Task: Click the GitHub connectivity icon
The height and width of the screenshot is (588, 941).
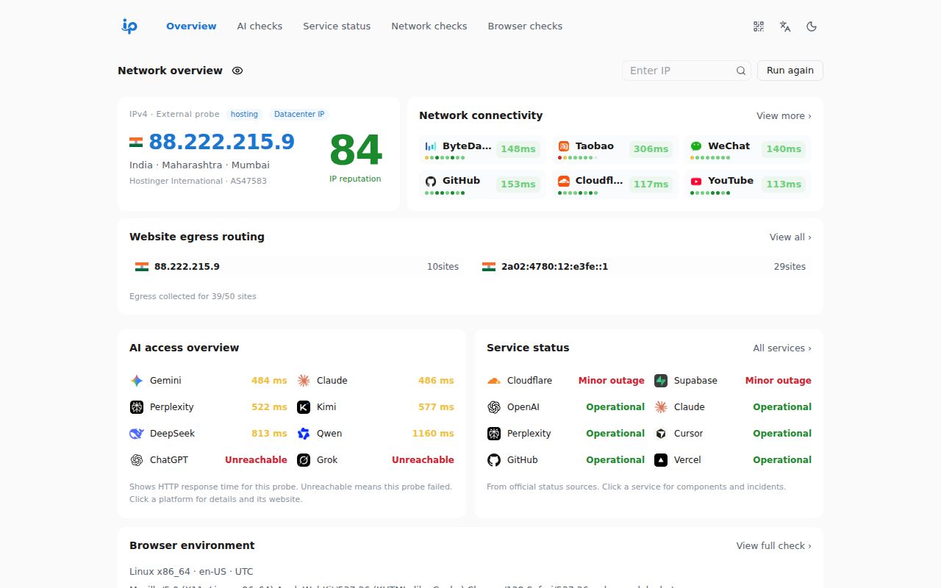Action: (x=431, y=181)
